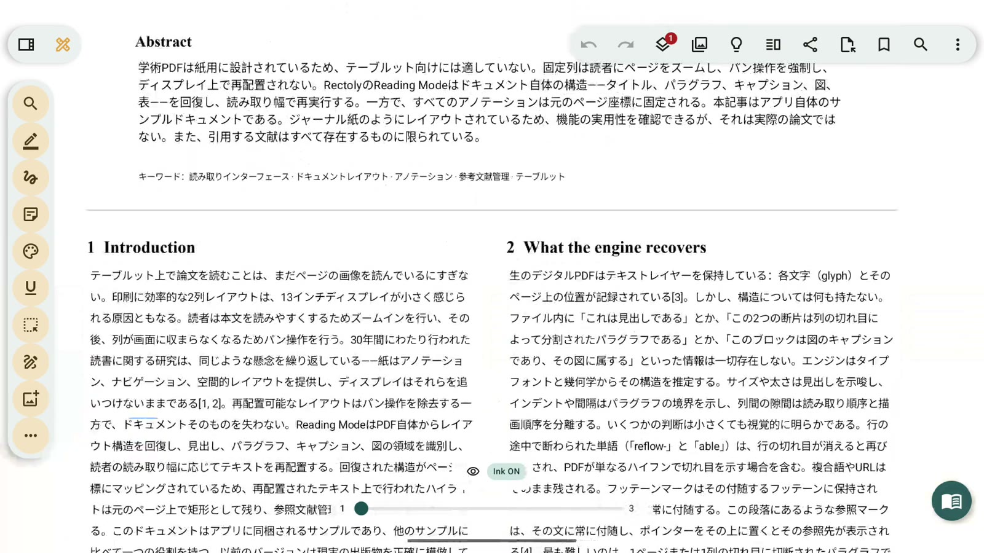The width and height of the screenshot is (984, 553).
Task: Click the 'Abstract' heading
Action: click(x=164, y=42)
